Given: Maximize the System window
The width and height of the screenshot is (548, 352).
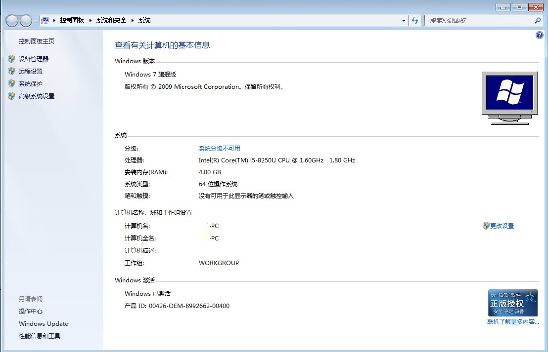Looking at the screenshot, I should click(x=520, y=7).
